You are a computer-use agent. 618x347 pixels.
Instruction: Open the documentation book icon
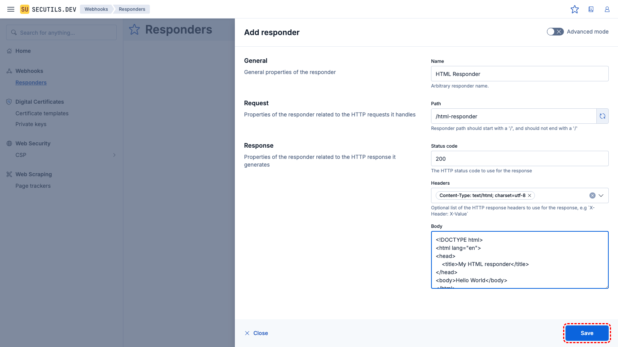click(x=591, y=9)
